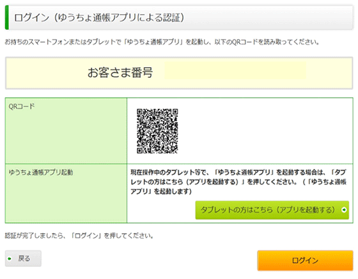Click the ゆうちょ通帳アプリ起動 row label
358x279 pixels.
(x=41, y=172)
